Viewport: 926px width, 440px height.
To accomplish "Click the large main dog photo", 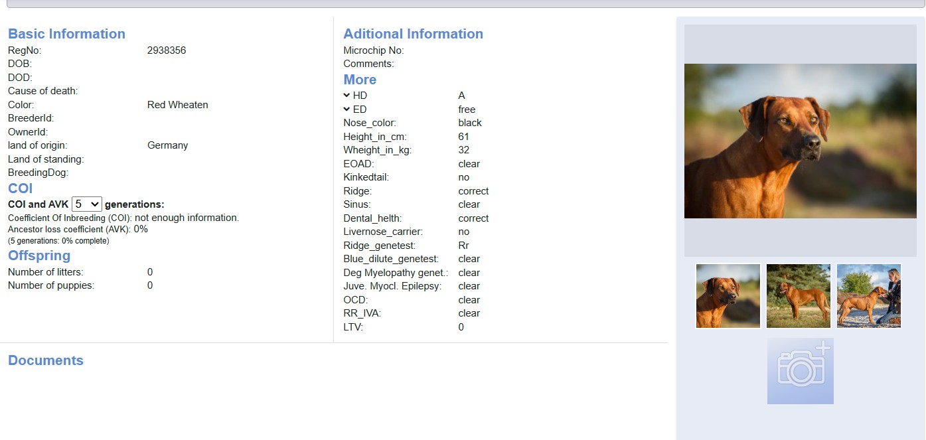I will point(800,141).
